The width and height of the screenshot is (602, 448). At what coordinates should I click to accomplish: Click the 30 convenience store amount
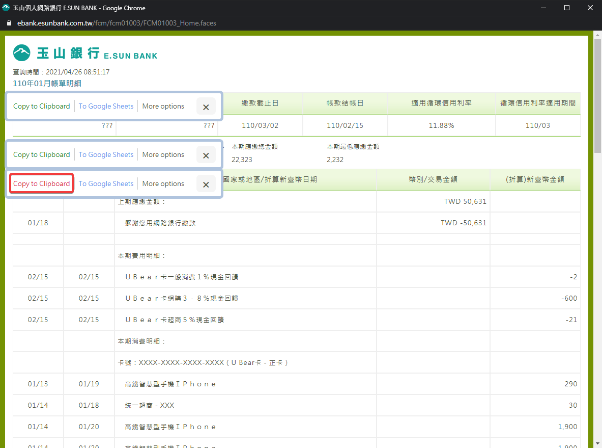click(573, 405)
